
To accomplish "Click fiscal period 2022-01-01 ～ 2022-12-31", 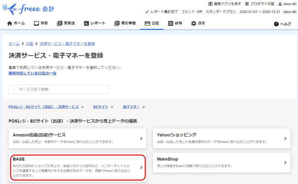I will (x=260, y=12).
